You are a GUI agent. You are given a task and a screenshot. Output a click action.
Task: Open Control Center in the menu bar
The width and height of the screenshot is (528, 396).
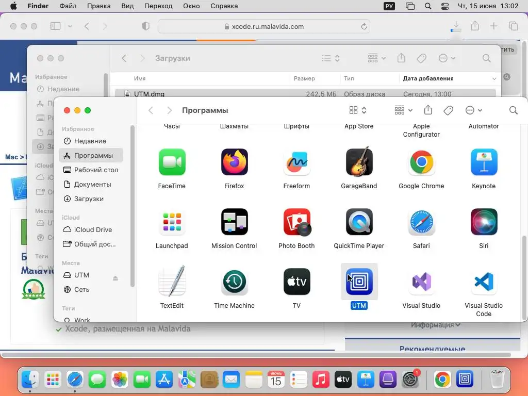tap(444, 6)
